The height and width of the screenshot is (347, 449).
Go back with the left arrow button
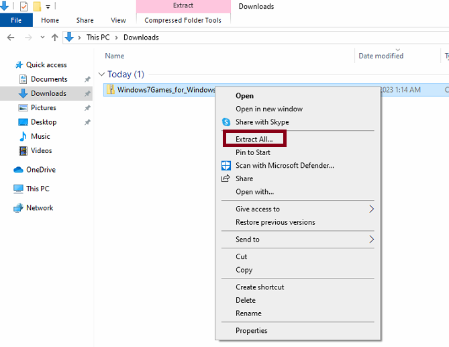click(x=11, y=38)
